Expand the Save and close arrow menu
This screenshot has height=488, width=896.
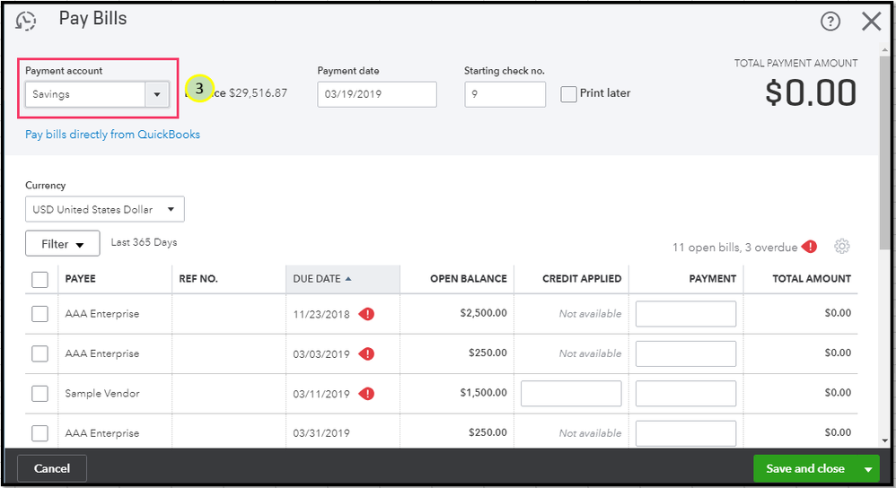coord(867,468)
